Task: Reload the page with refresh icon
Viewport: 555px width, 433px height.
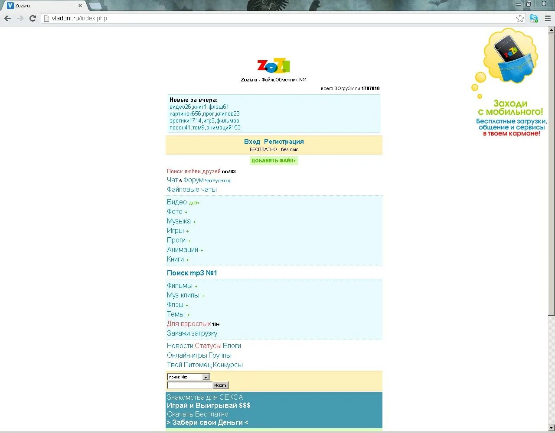Action: tap(33, 18)
